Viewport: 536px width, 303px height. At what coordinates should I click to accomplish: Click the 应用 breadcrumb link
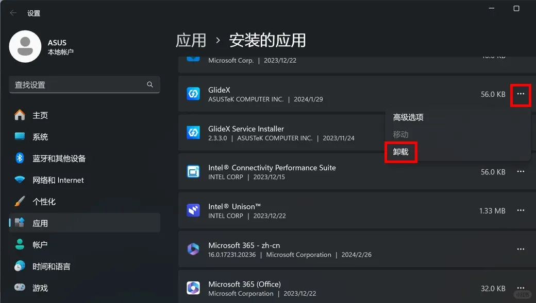(x=191, y=40)
